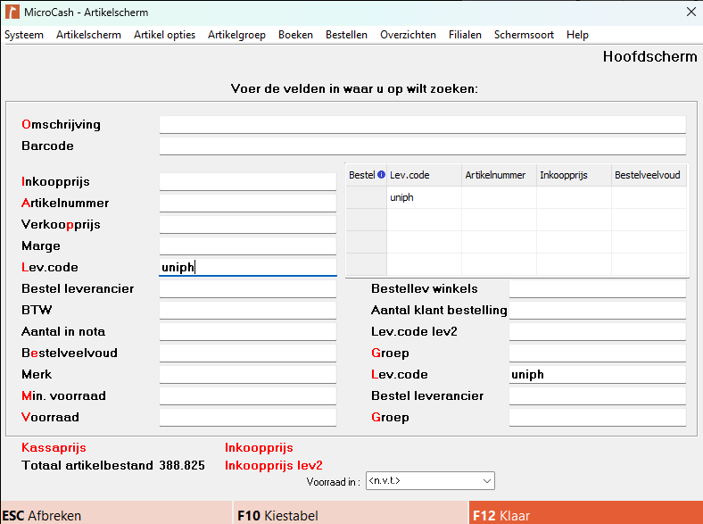The width and height of the screenshot is (703, 524).
Task: Open the Schermsoort menu
Action: tap(524, 35)
